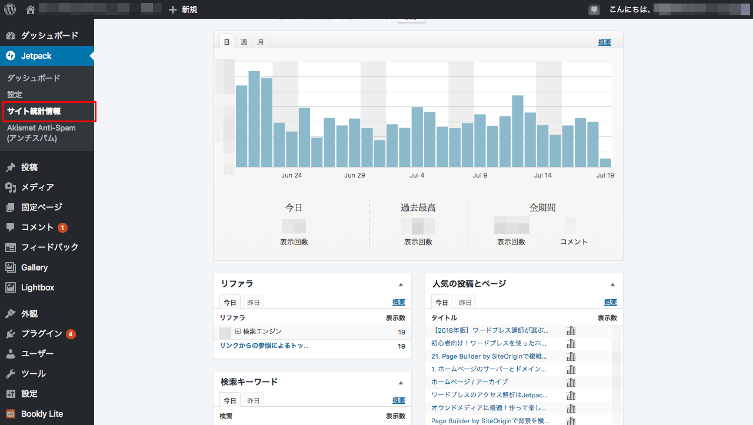Open the bottom 設定 sliders icon in the main sidebar
Image resolution: width=753 pixels, height=425 pixels.
[x=11, y=394]
